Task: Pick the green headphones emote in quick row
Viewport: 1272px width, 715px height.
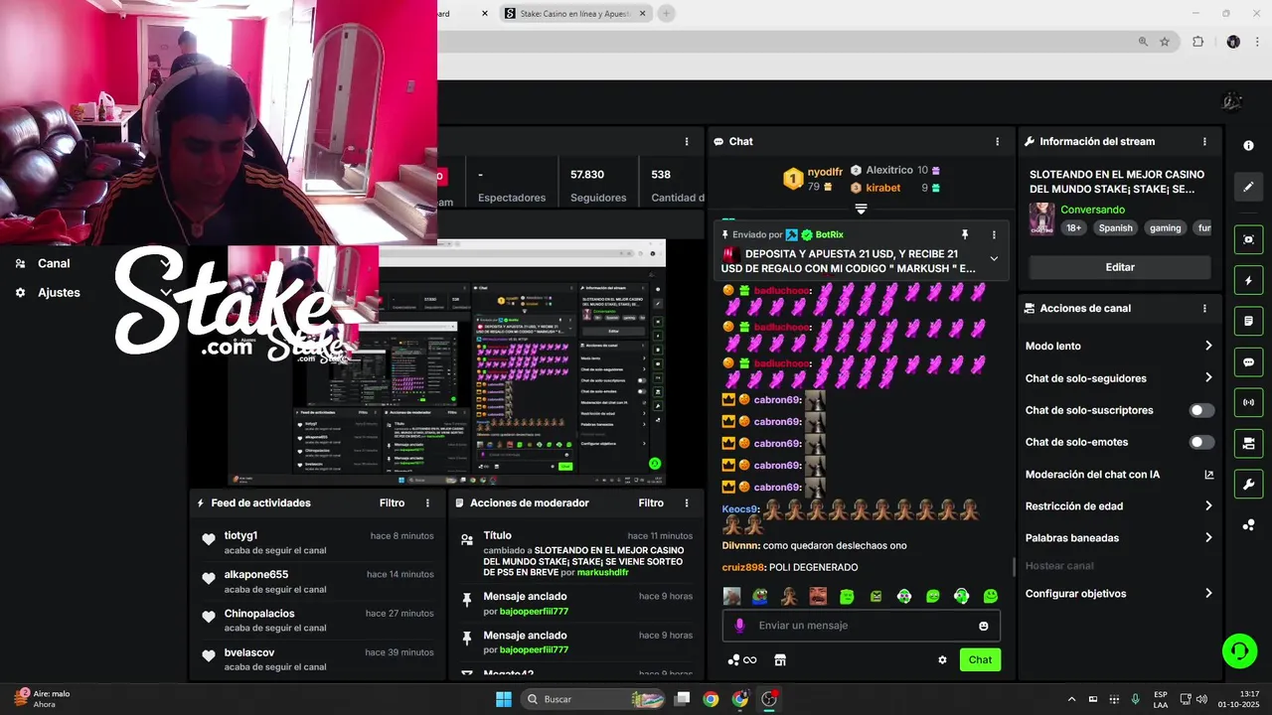Action: 961,596
